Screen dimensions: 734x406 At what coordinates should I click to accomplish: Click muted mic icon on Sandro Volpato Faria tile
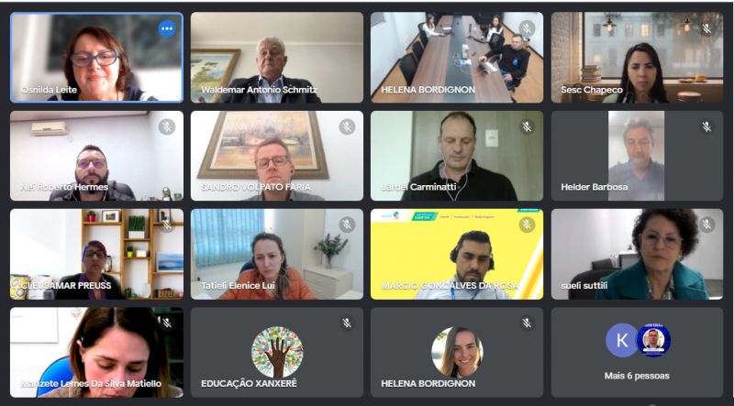coord(347,126)
